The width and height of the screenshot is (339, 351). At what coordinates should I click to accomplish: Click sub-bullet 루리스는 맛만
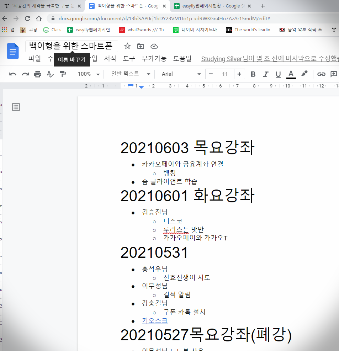click(x=184, y=229)
